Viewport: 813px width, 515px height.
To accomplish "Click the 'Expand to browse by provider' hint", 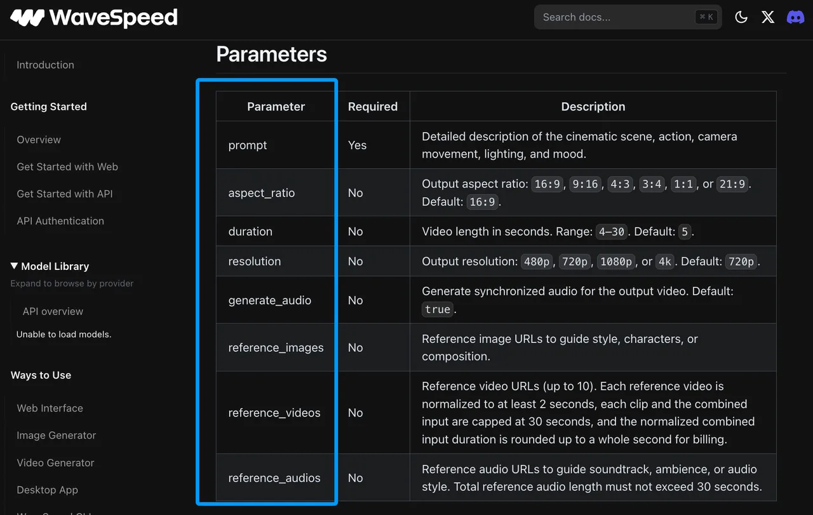I will tap(72, 283).
